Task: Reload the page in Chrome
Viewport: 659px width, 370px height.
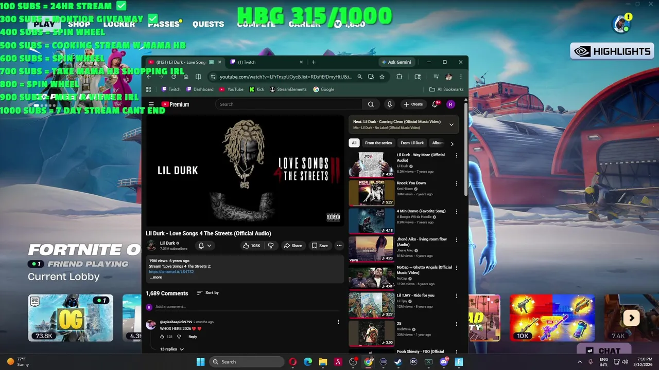Action: pos(174,77)
